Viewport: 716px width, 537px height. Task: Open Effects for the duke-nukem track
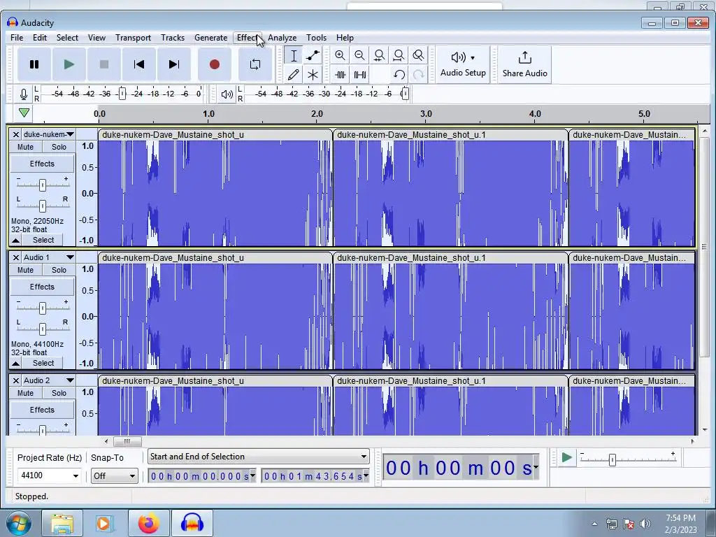[42, 164]
